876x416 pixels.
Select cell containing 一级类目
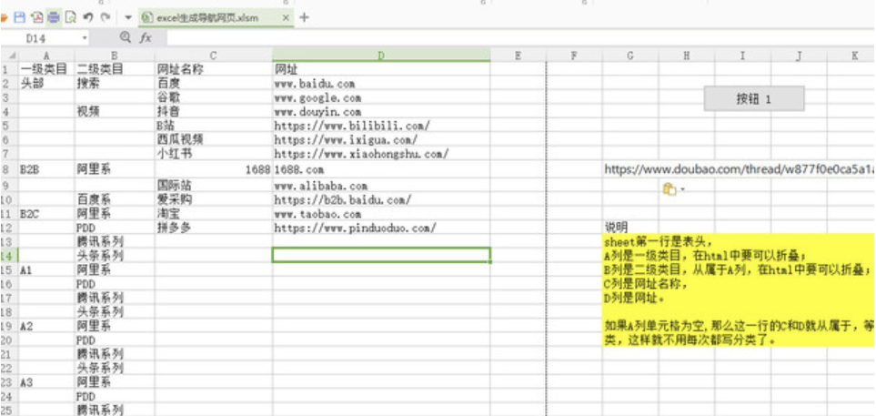(46, 69)
